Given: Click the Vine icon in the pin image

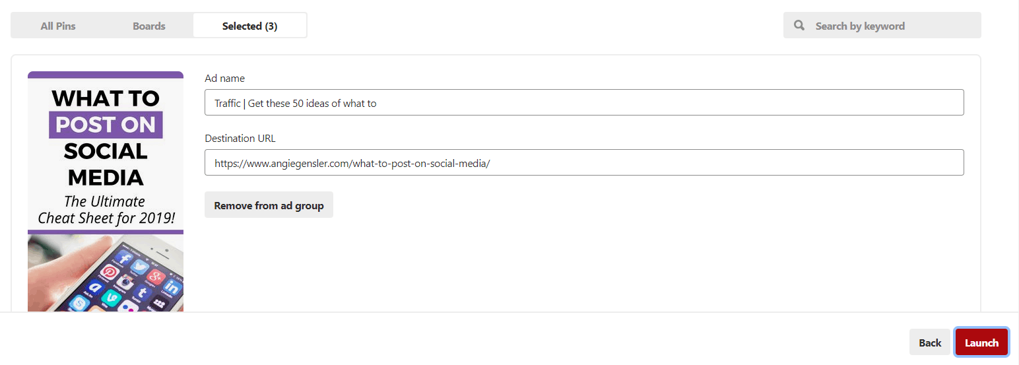Looking at the screenshot, I should click(112, 298).
